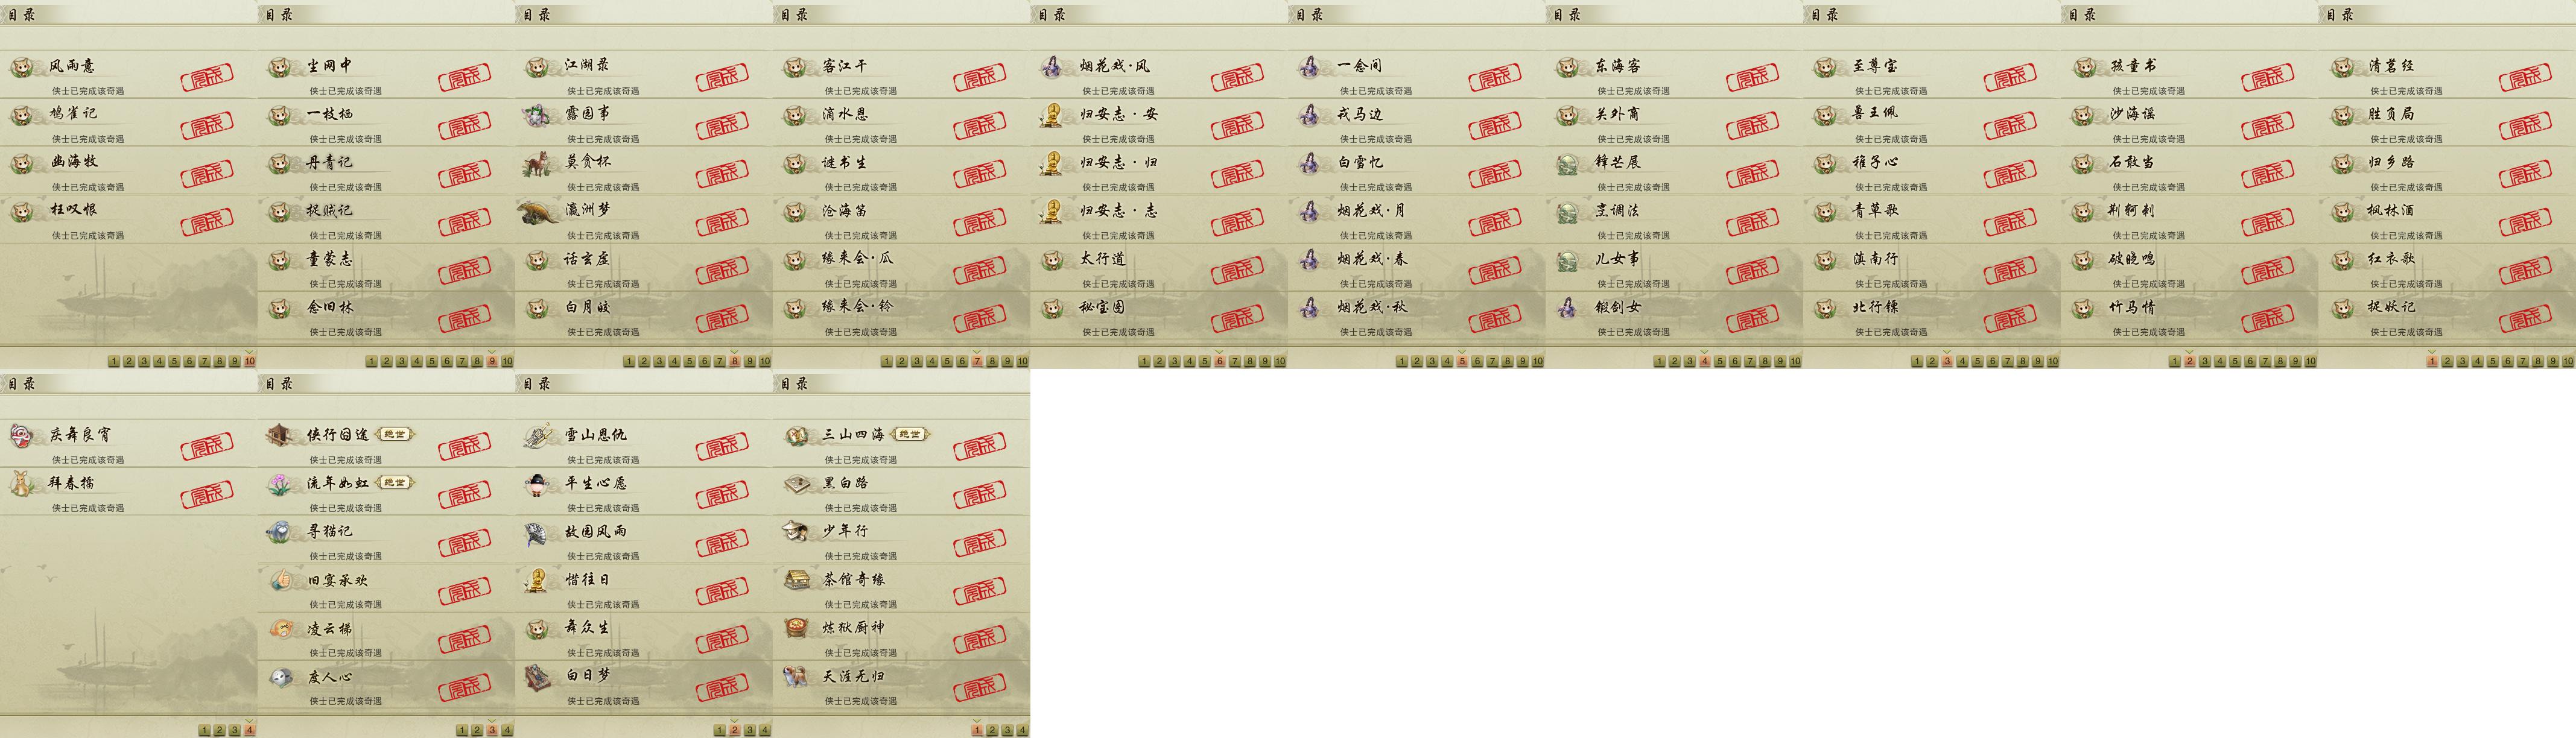This screenshot has width=2576, height=738.
Task: Open the 少年行 adventure entry
Action: click(x=902, y=540)
